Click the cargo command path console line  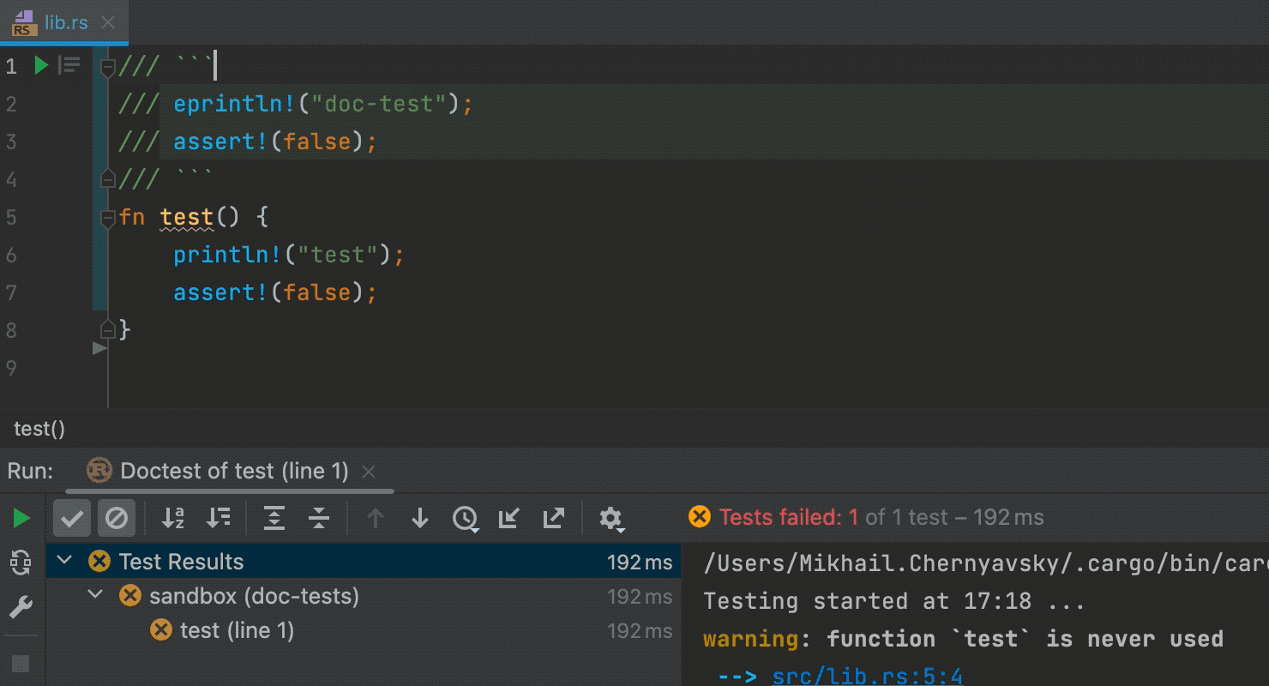click(x=986, y=563)
